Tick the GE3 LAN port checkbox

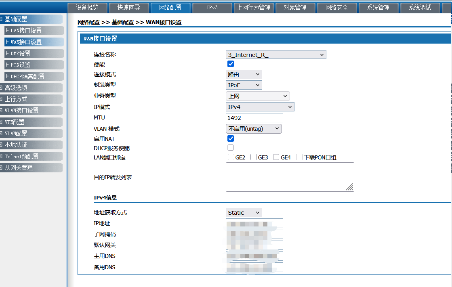click(254, 157)
